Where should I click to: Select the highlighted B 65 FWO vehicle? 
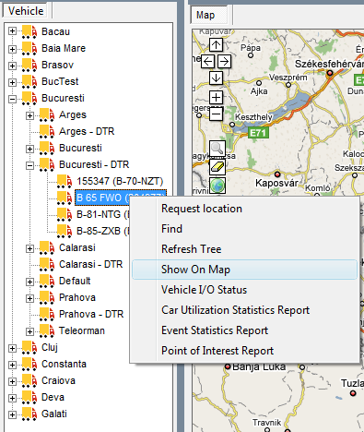(x=121, y=198)
